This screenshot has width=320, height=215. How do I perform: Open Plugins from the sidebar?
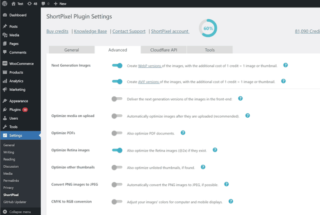tap(15, 109)
